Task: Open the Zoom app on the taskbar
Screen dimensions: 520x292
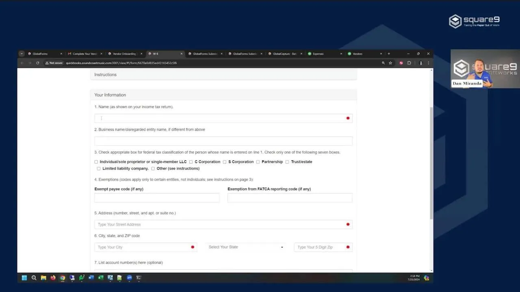Action: pos(129,278)
